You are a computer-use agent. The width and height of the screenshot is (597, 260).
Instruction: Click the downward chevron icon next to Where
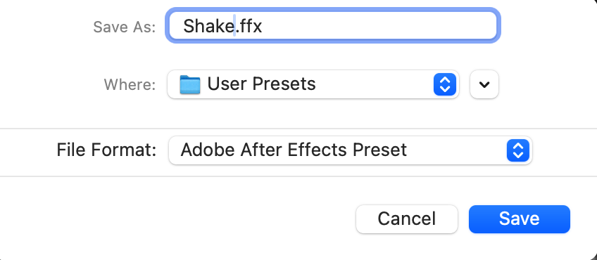tap(484, 84)
